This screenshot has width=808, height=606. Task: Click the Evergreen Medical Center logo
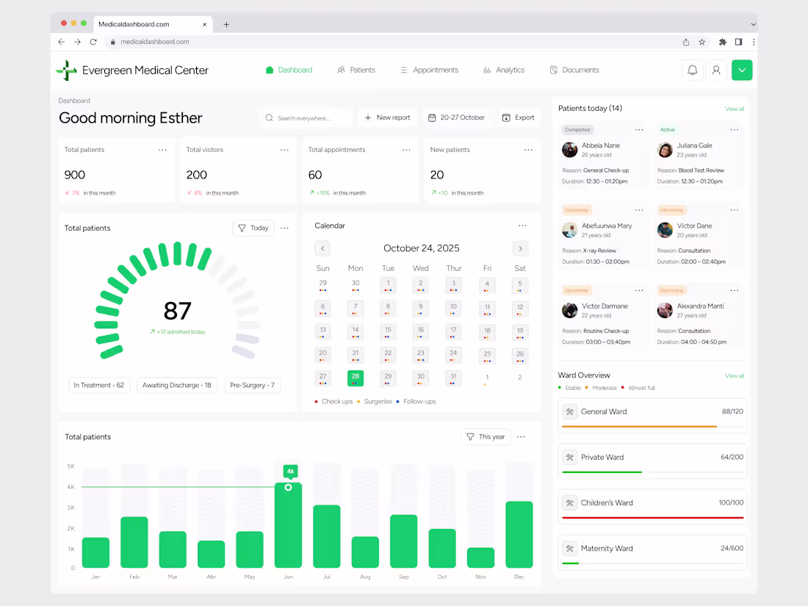[66, 70]
